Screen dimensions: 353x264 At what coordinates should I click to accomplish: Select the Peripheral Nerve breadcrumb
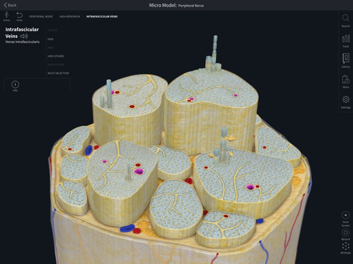point(41,16)
